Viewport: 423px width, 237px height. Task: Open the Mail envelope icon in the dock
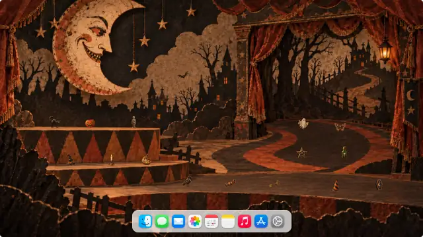coord(178,221)
